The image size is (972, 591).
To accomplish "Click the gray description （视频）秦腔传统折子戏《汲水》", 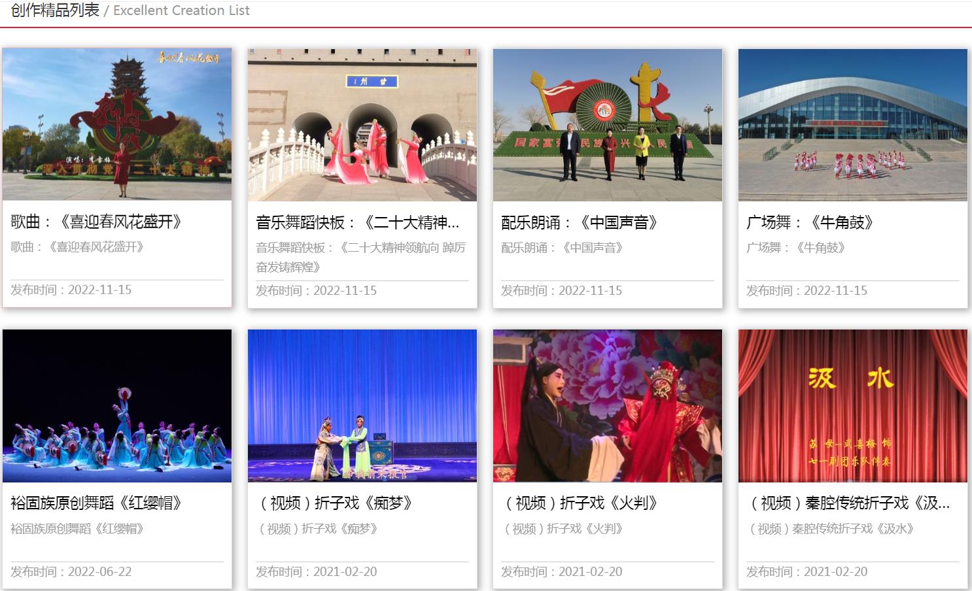I will (x=831, y=529).
